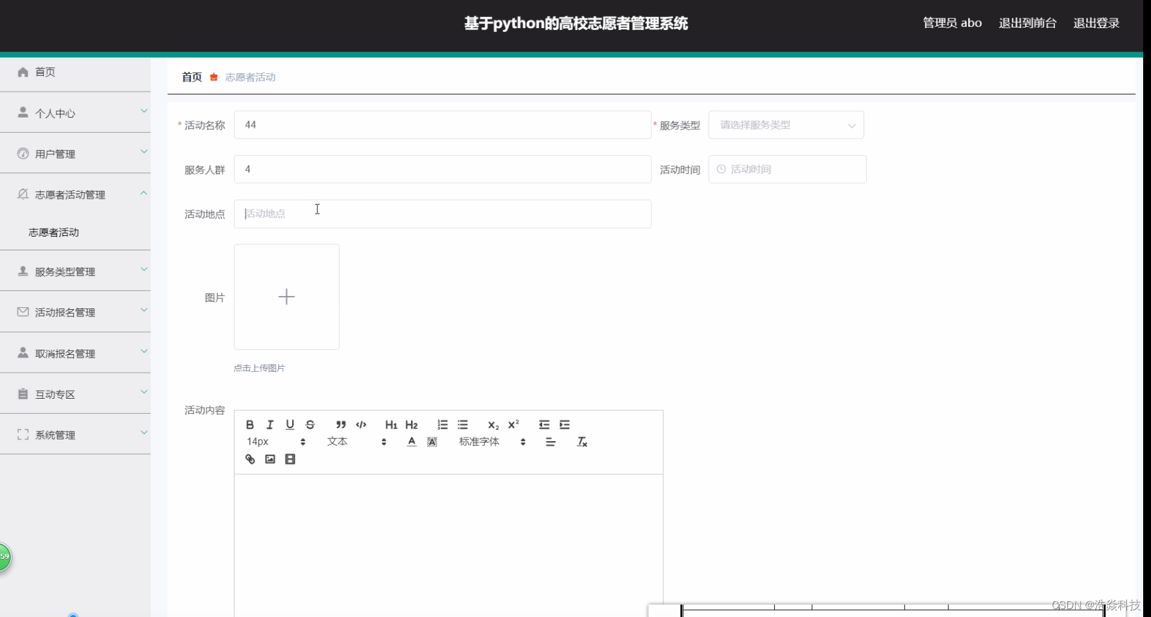Go to 首页 breadcrumb tab
The image size is (1151, 617).
click(x=191, y=76)
